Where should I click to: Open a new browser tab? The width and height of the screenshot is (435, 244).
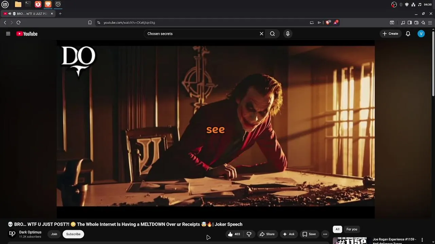[60, 14]
